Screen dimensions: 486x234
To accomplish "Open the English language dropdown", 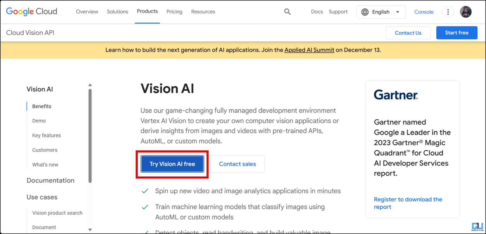I will coord(381,12).
